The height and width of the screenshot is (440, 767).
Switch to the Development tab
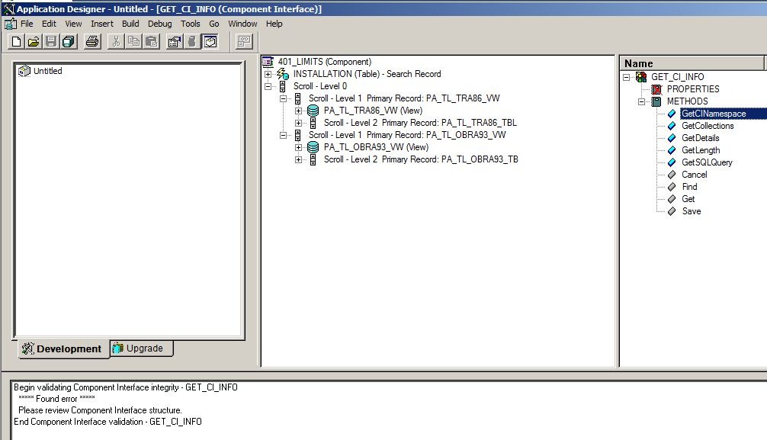[x=63, y=349]
